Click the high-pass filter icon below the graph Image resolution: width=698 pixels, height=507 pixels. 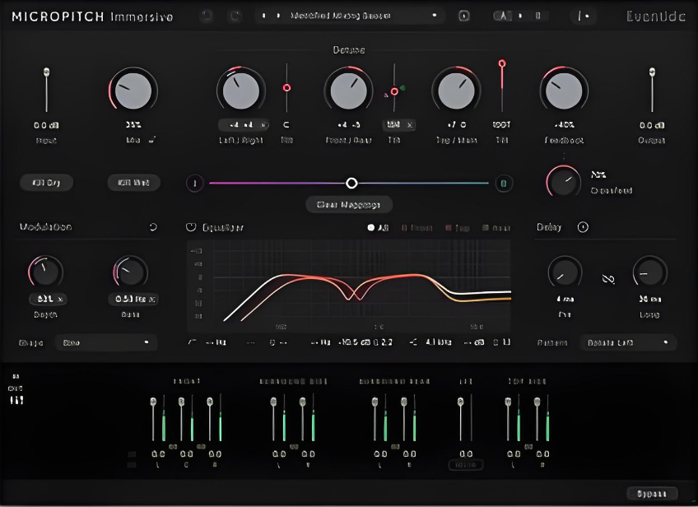click(x=193, y=342)
